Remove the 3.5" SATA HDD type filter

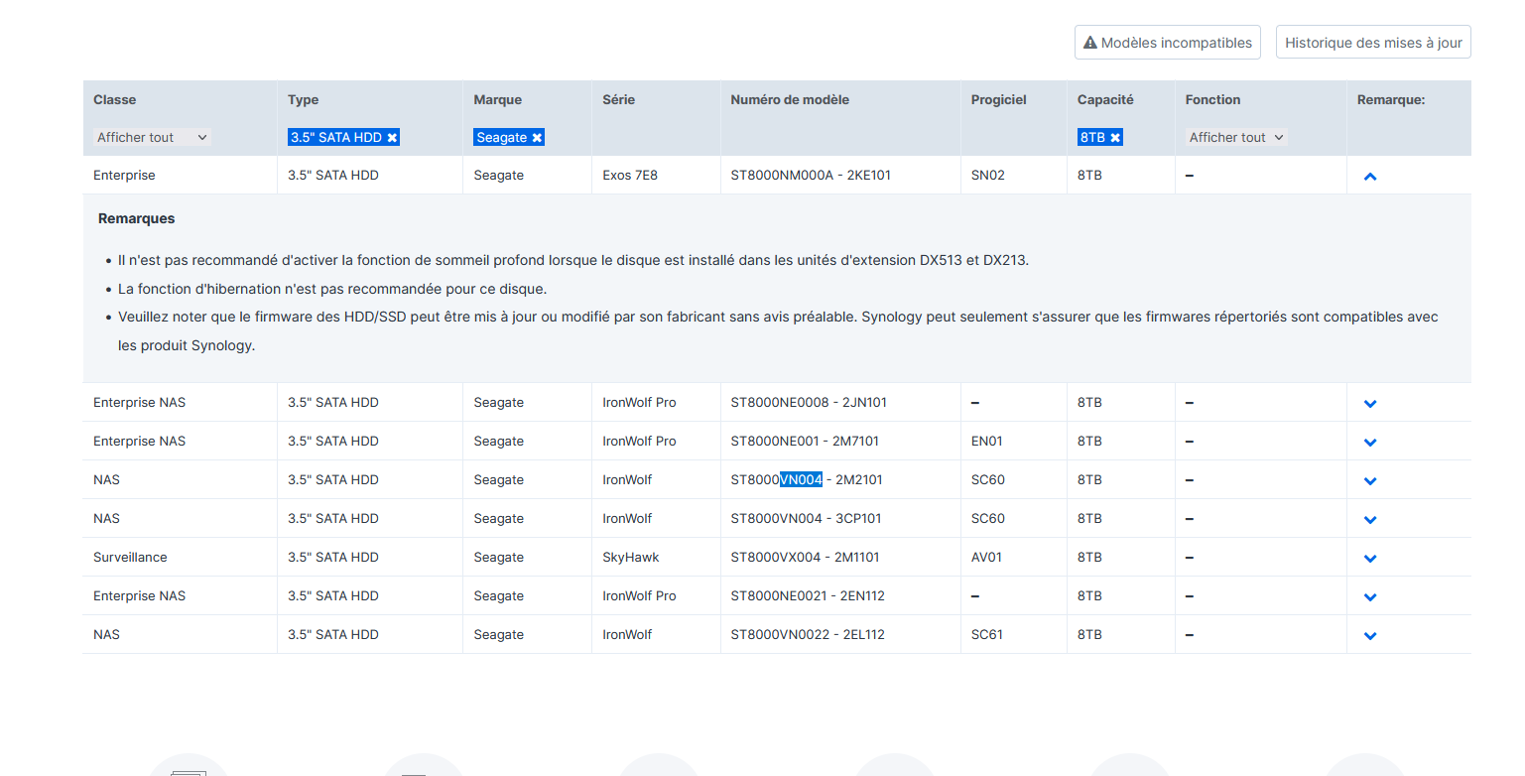click(392, 138)
